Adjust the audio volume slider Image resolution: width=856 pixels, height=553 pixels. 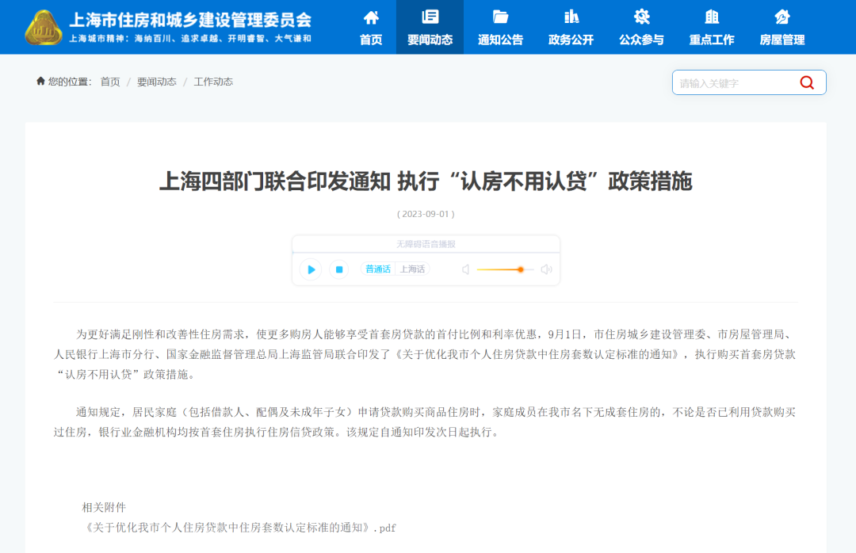coord(505,269)
